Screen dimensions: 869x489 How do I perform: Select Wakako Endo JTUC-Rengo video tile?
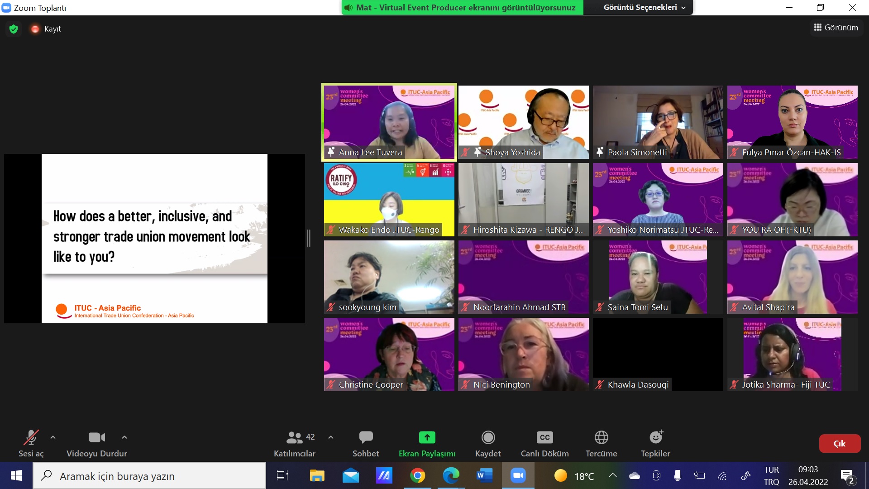click(x=389, y=200)
